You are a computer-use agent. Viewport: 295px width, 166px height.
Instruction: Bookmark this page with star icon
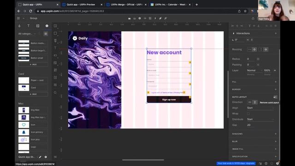pyautogui.click(x=245, y=11)
